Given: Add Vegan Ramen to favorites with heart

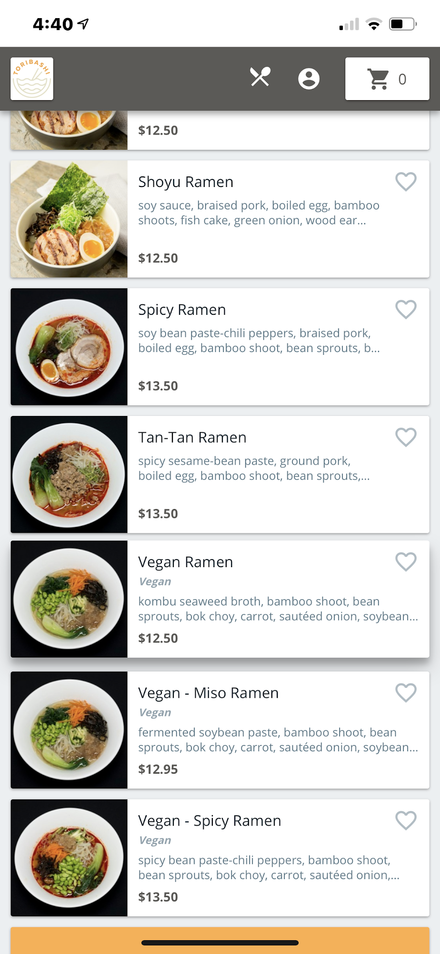Looking at the screenshot, I should click(406, 562).
